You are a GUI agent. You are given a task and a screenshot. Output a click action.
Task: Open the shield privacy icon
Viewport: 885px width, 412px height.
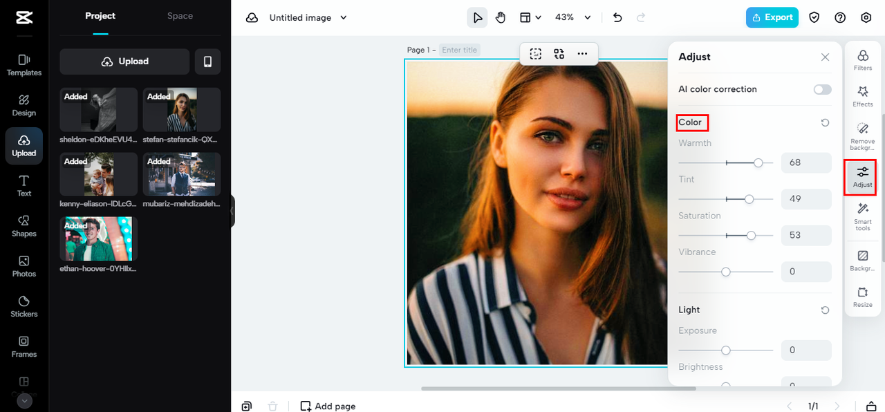pos(814,17)
